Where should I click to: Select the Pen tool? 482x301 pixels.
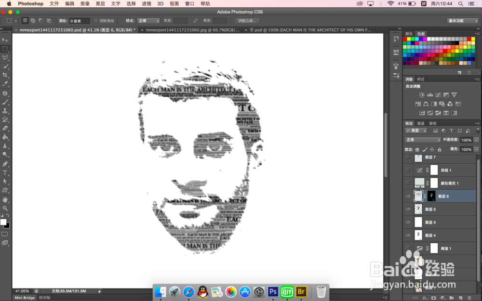click(5, 164)
